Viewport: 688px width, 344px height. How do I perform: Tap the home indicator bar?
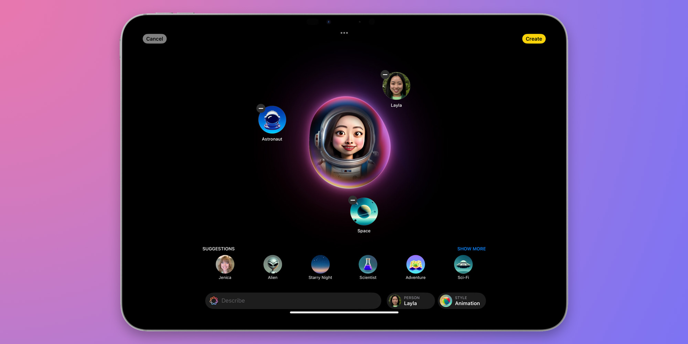tap(344, 312)
